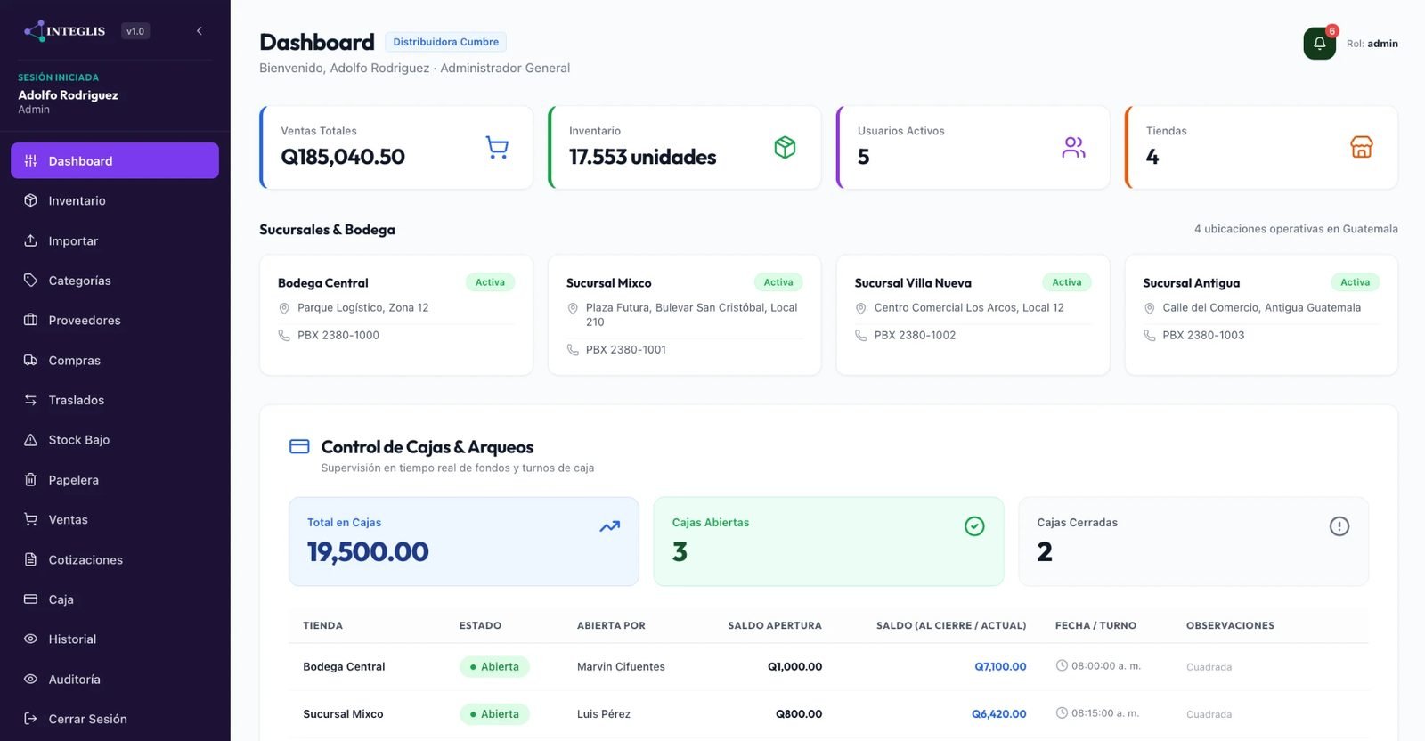Click the Distribuidora Cumbre badge
Screen dimensions: 1425x741
tap(445, 42)
